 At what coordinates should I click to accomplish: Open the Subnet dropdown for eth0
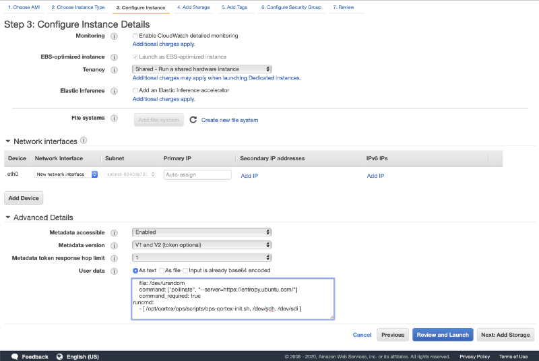(x=130, y=174)
